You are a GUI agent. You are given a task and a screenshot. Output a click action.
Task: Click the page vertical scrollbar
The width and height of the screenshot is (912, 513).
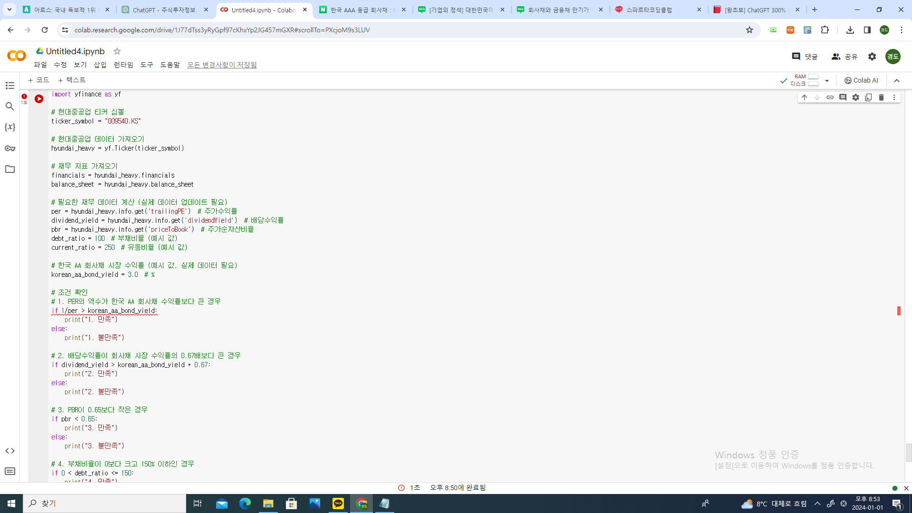tap(909, 453)
